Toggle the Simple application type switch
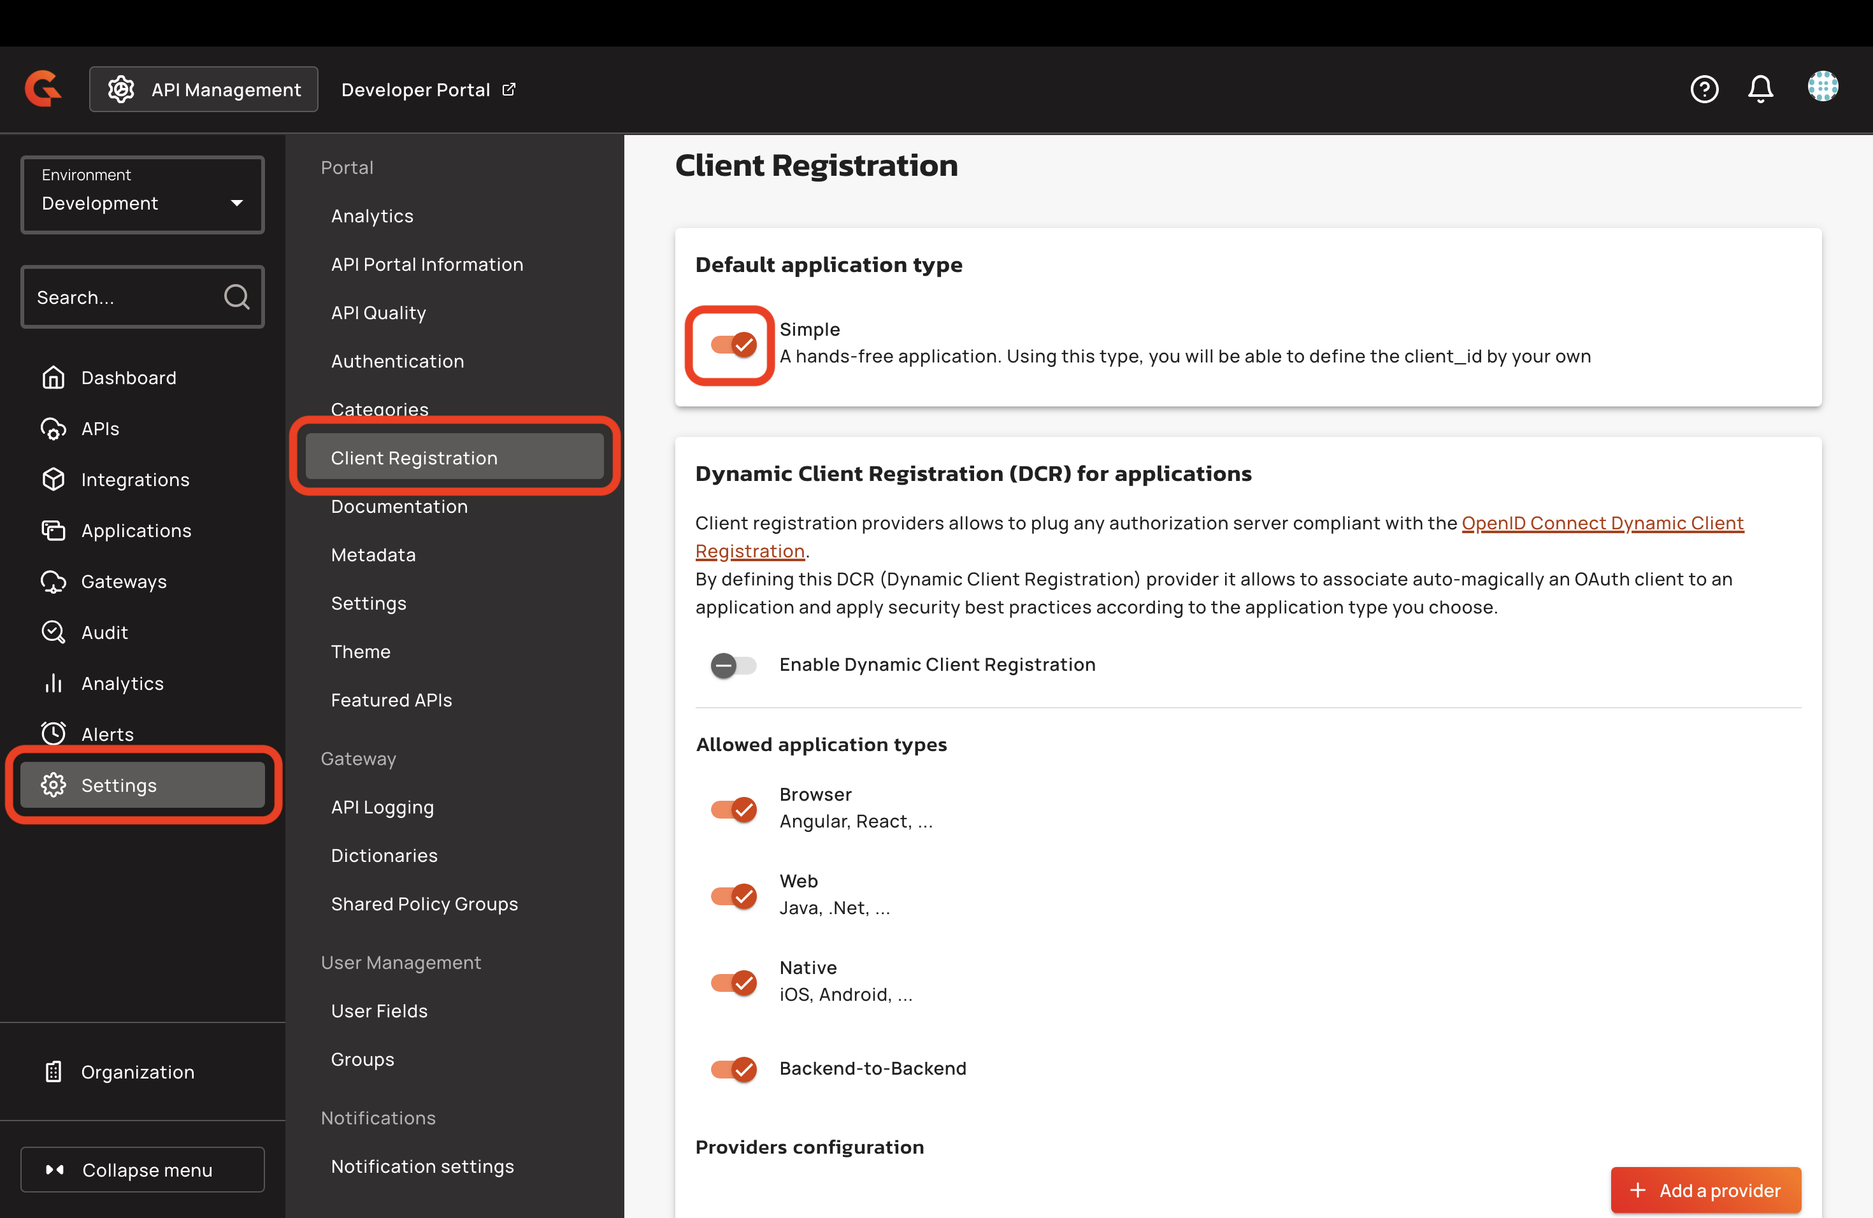The width and height of the screenshot is (1873, 1218). point(733,345)
